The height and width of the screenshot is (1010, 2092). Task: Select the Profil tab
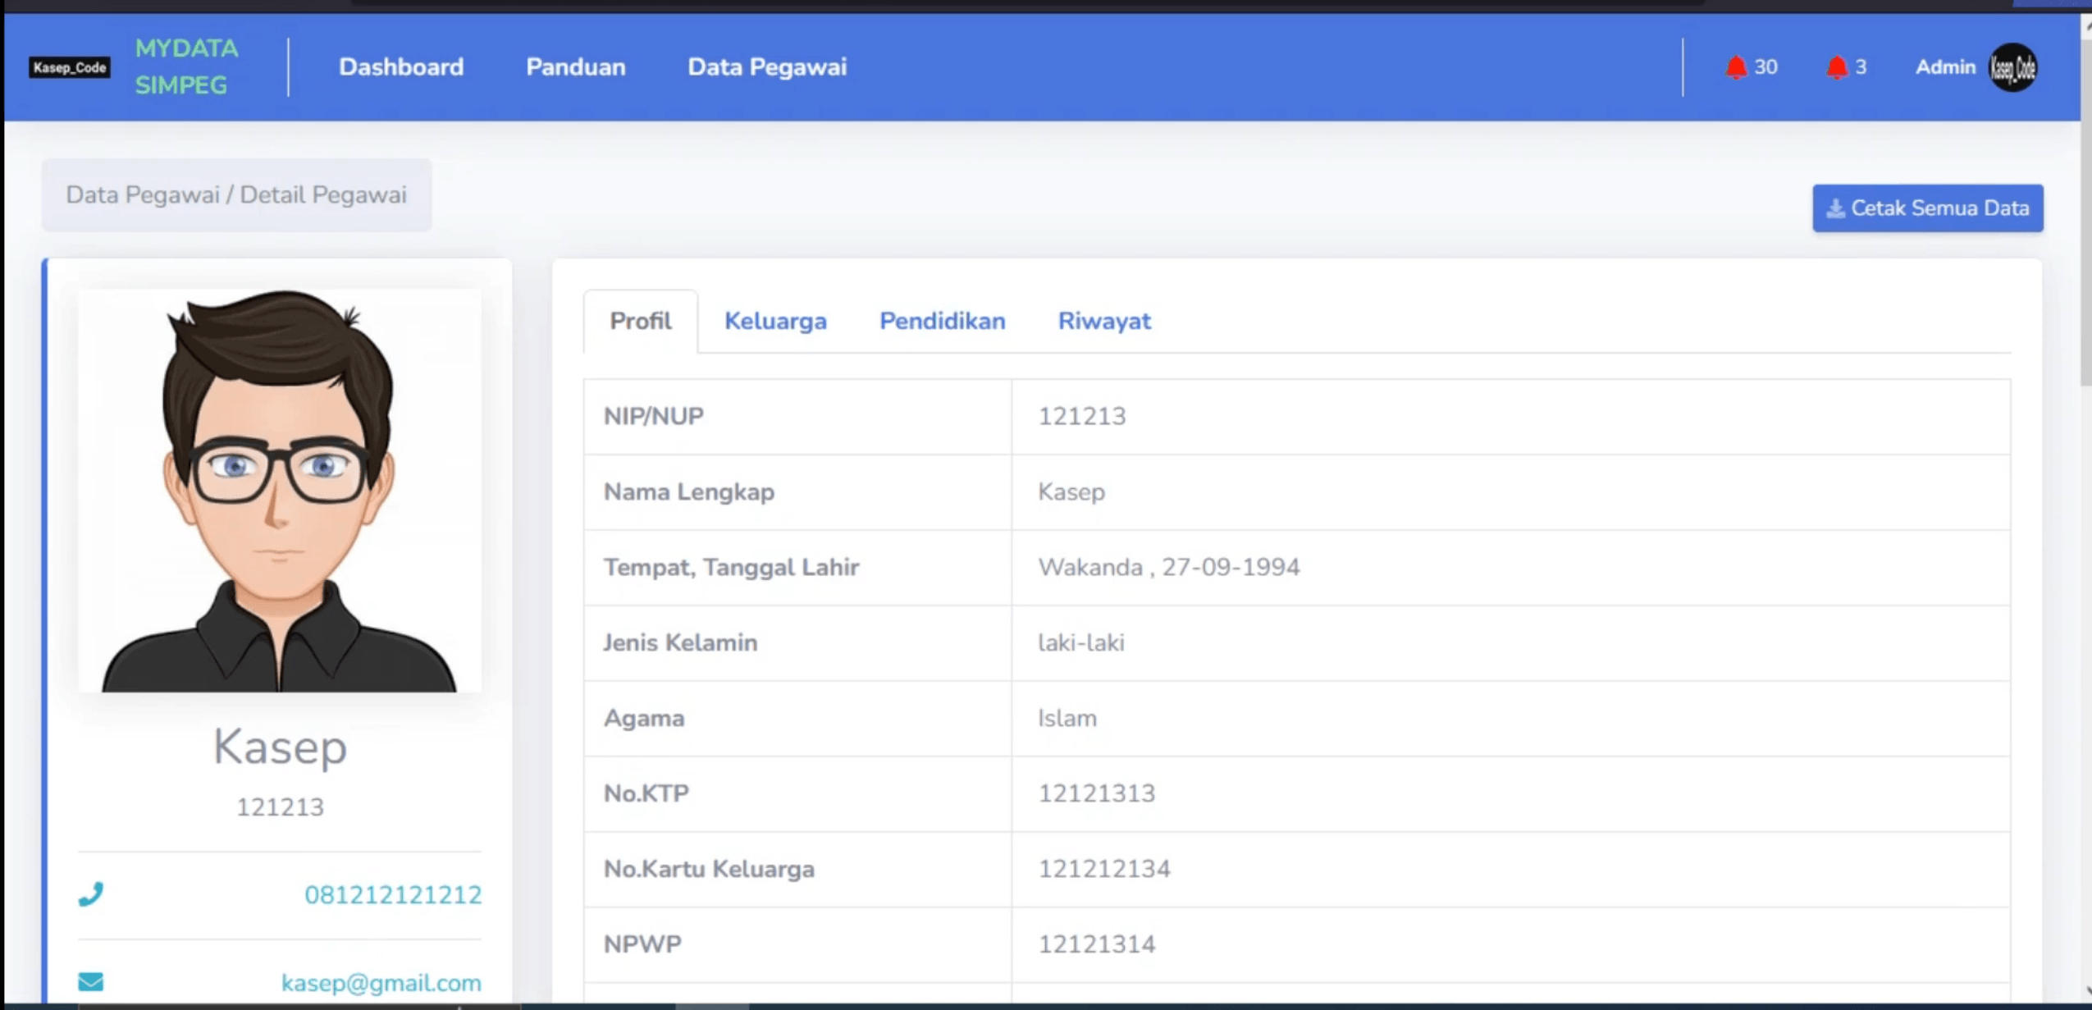641,321
